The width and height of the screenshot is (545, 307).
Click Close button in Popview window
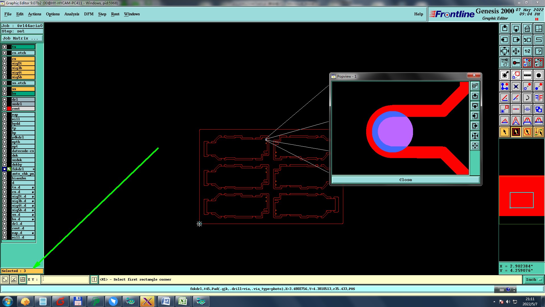(405, 180)
